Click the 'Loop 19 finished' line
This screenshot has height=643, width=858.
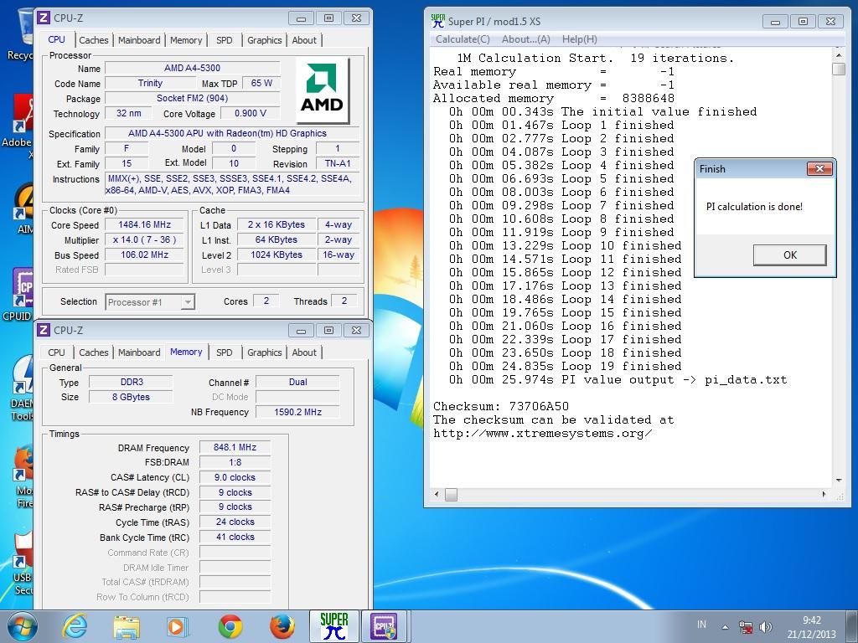click(566, 367)
